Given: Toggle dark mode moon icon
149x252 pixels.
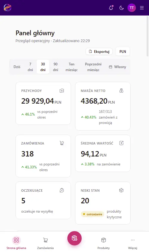Looking at the screenshot, I should tap(122, 8).
